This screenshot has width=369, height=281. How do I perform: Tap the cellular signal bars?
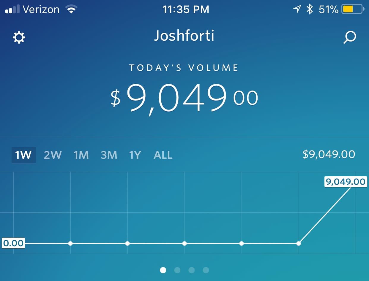[12, 9]
